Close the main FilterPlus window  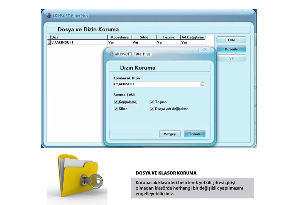(245, 11)
